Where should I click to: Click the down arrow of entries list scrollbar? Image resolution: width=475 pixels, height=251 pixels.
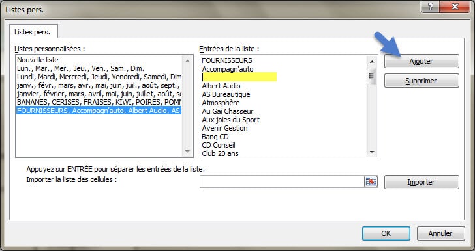click(x=372, y=152)
